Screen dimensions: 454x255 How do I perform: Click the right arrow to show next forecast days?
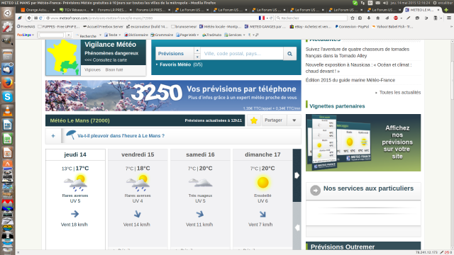tap(297, 175)
